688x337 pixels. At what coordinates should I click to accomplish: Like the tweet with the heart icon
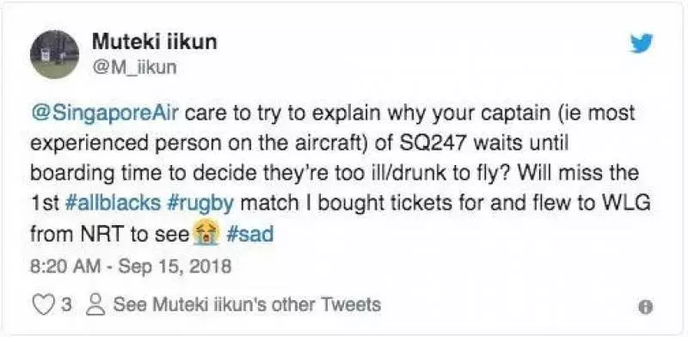pos(44,304)
